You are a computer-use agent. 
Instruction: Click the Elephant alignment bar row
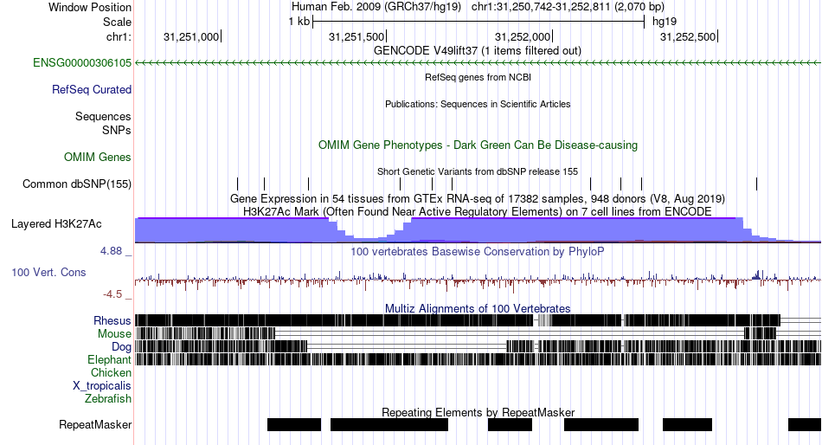(478, 359)
